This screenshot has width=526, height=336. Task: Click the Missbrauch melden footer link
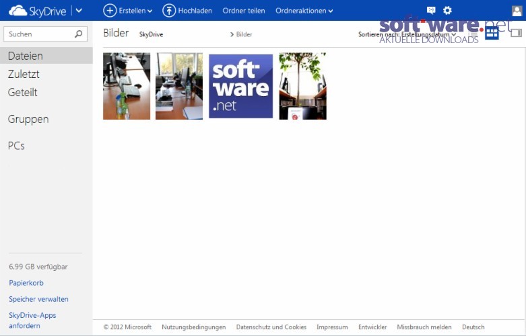pos(424,327)
